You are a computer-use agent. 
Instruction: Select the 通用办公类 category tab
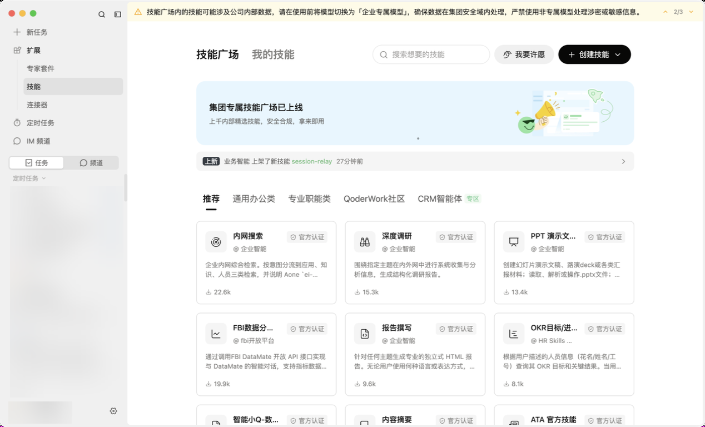tap(254, 199)
